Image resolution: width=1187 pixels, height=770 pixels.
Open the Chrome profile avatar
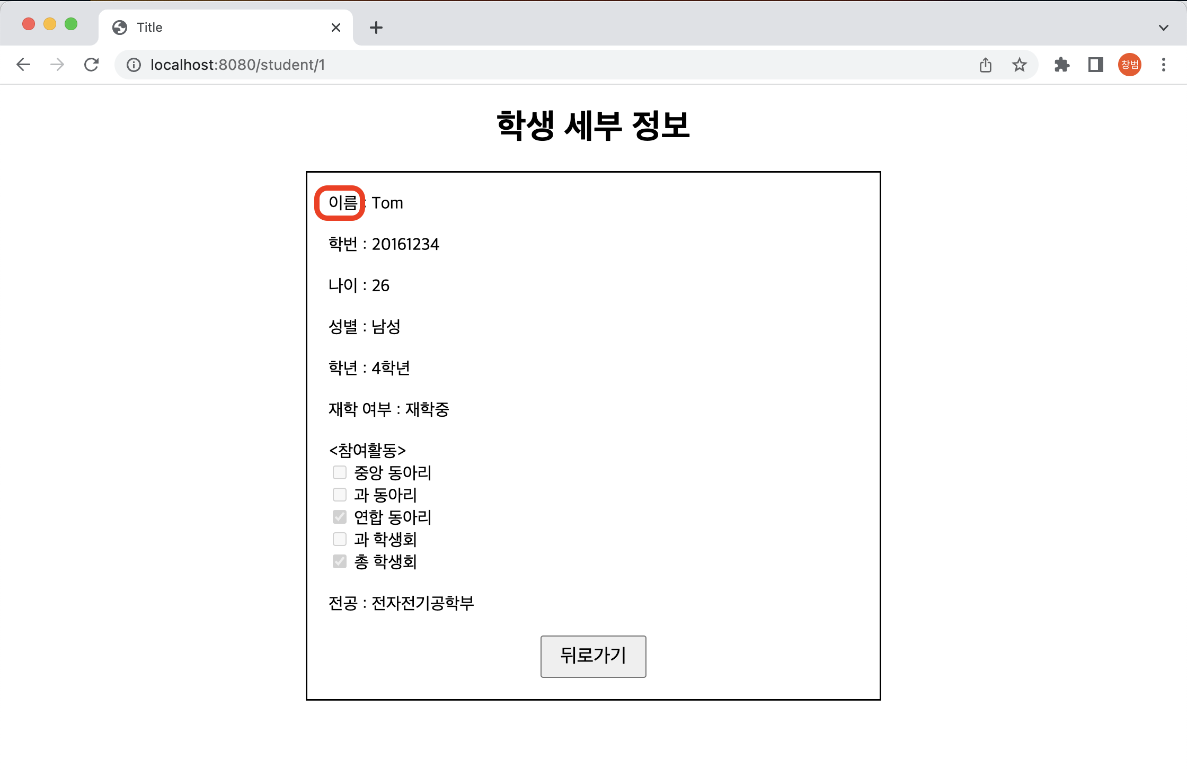(x=1129, y=65)
